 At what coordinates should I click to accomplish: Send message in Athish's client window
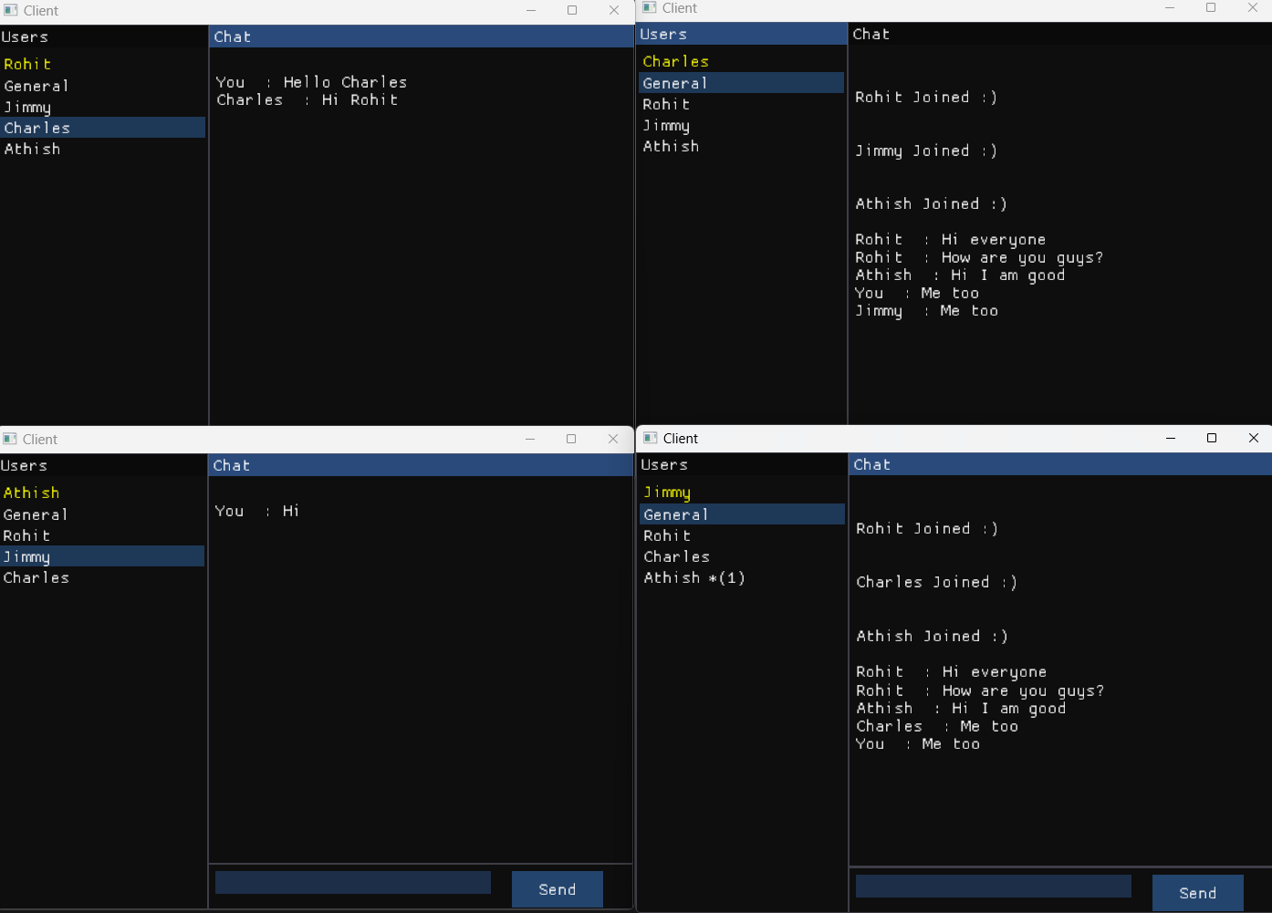pos(558,889)
